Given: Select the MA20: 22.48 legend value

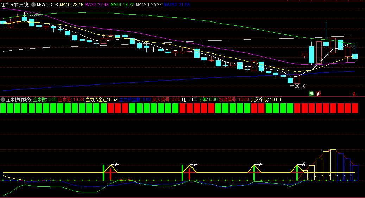Looking at the screenshot, I should [97, 5].
